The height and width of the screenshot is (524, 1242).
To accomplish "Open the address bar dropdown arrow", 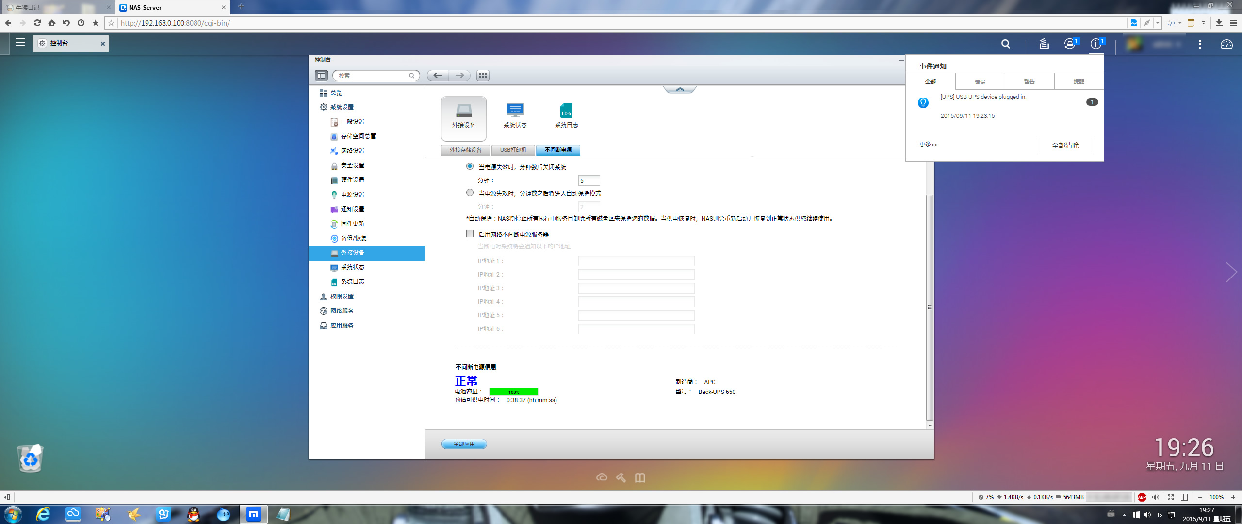I will 1158,23.
